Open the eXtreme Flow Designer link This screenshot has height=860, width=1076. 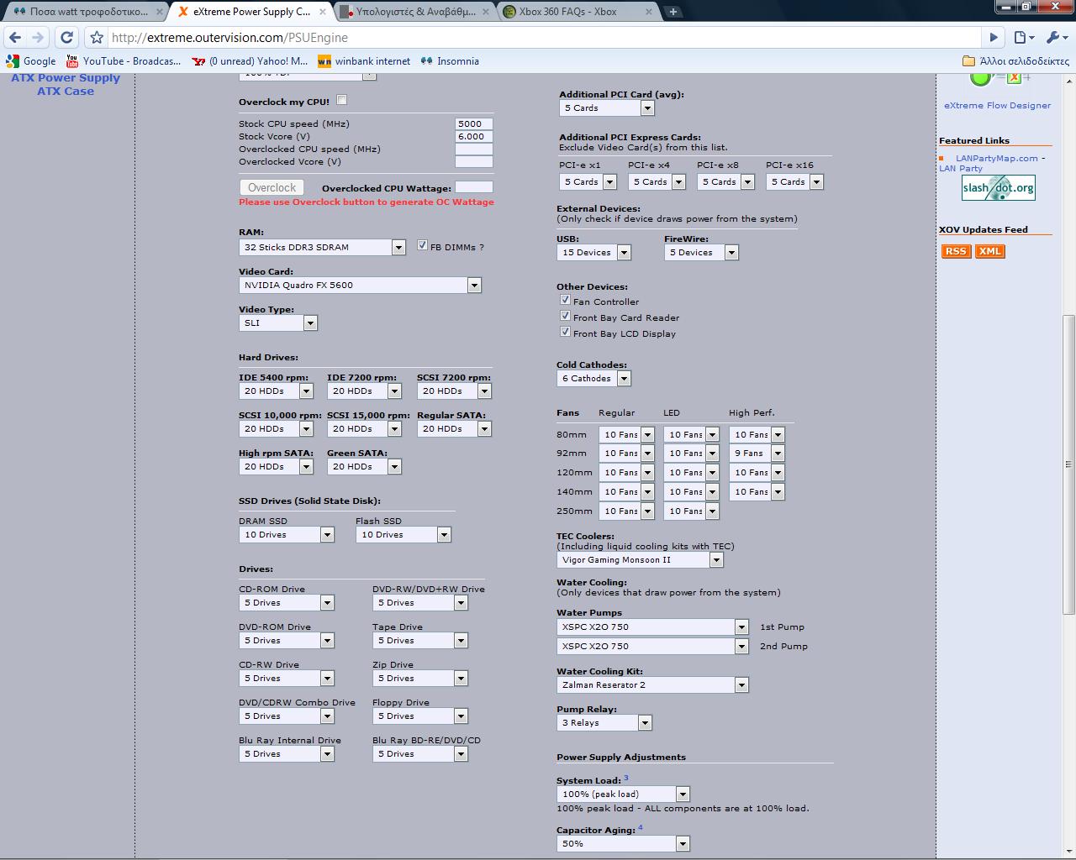point(997,106)
